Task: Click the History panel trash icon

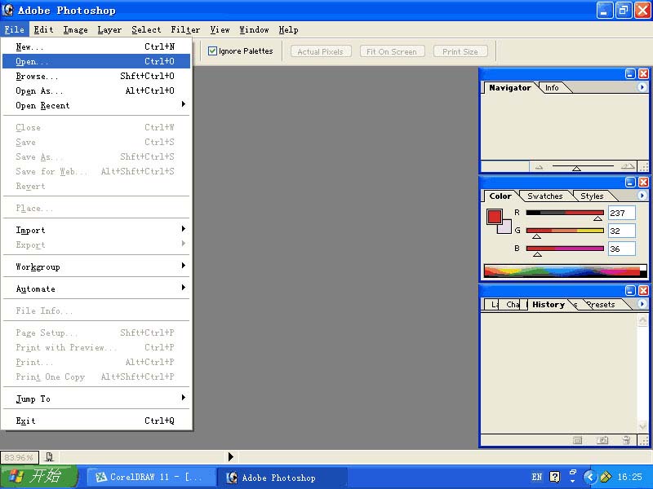Action: 626,440
